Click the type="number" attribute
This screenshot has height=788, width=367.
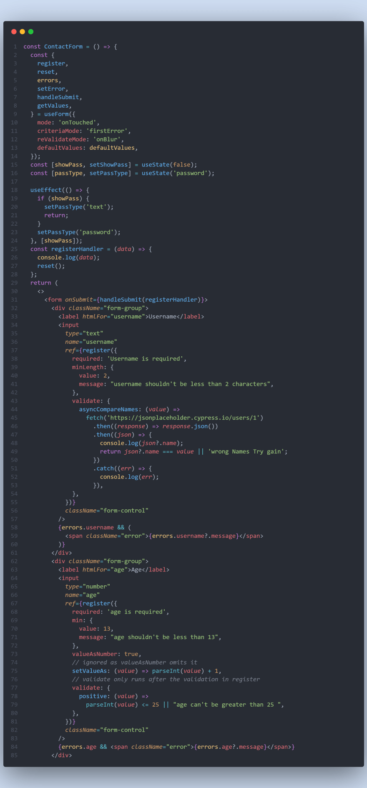pyautogui.click(x=88, y=587)
